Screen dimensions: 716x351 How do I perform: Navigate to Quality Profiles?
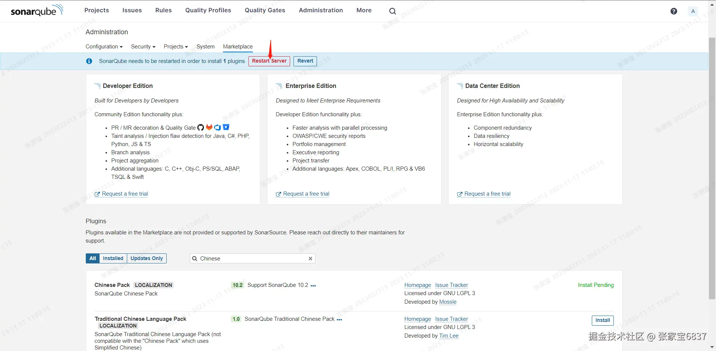(x=208, y=10)
